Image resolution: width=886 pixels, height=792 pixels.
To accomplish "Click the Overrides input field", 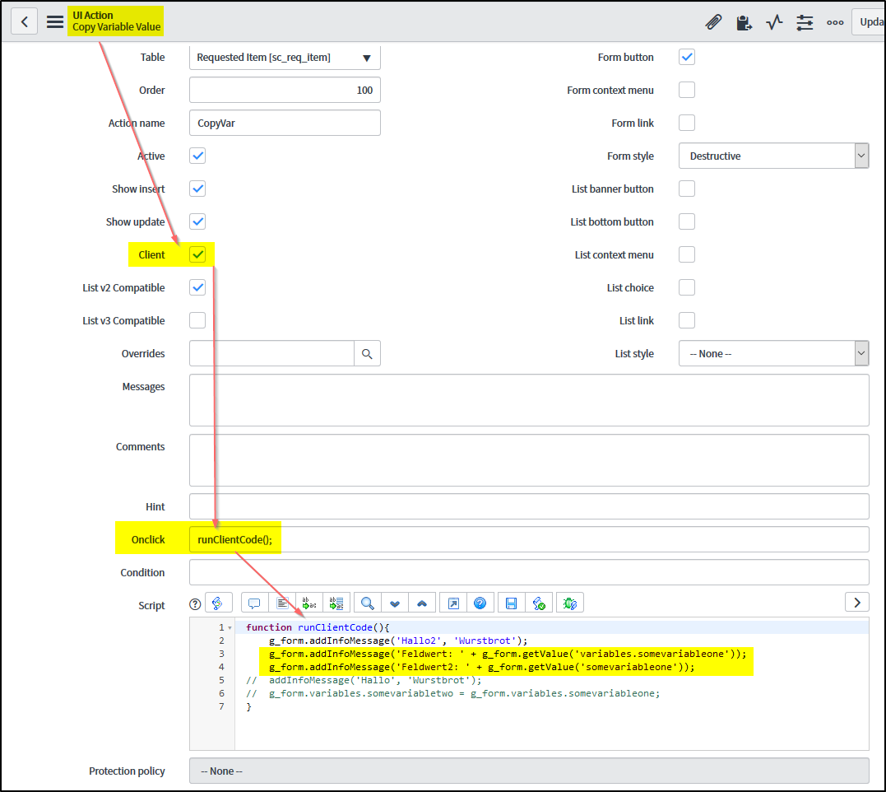I will click(x=271, y=354).
